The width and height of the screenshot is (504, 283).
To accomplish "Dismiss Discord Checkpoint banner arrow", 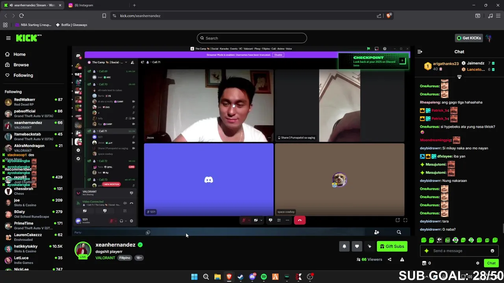I will pos(402,61).
